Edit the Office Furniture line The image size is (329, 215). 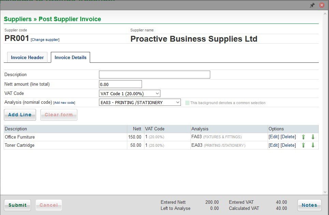click(274, 137)
